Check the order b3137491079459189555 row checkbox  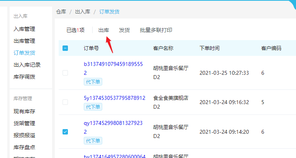point(65,73)
